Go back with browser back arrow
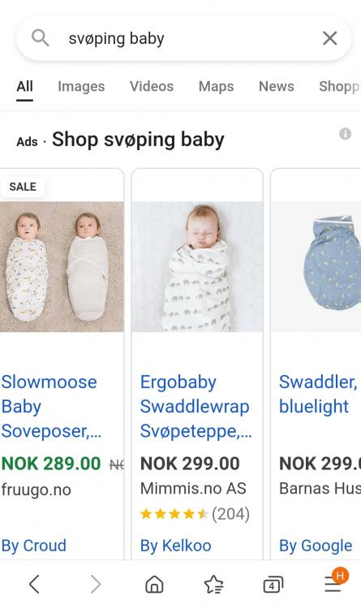Viewport: 361px width, 609px height. click(34, 584)
